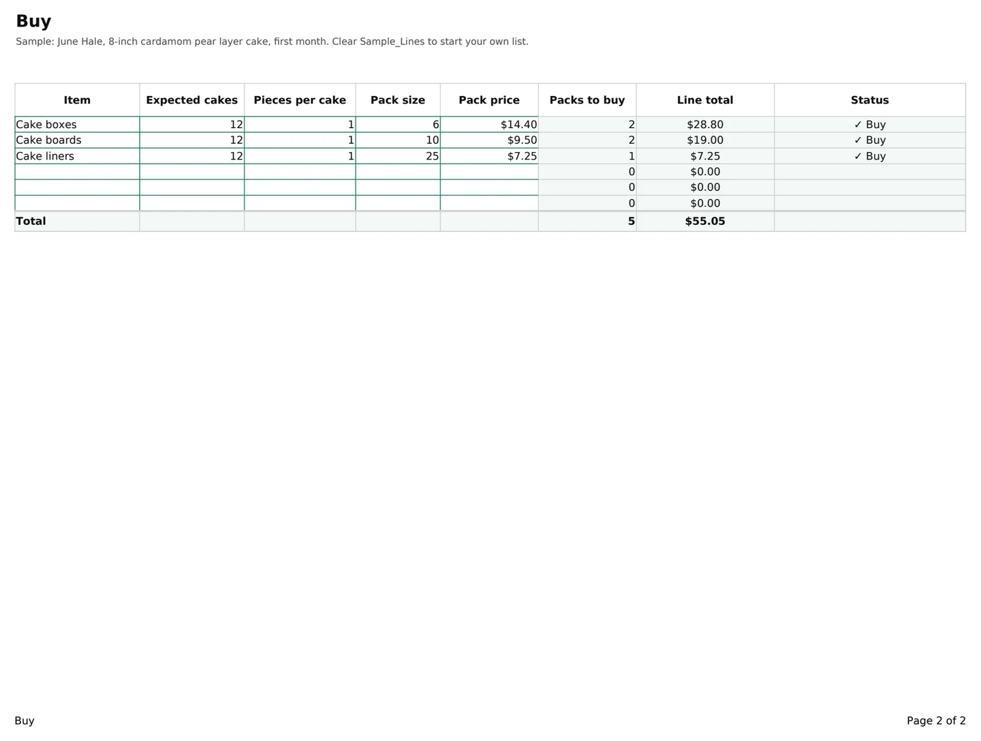The height and width of the screenshot is (741, 981).
Task: Select Cake liners line total $7.25
Action: pyautogui.click(x=705, y=156)
